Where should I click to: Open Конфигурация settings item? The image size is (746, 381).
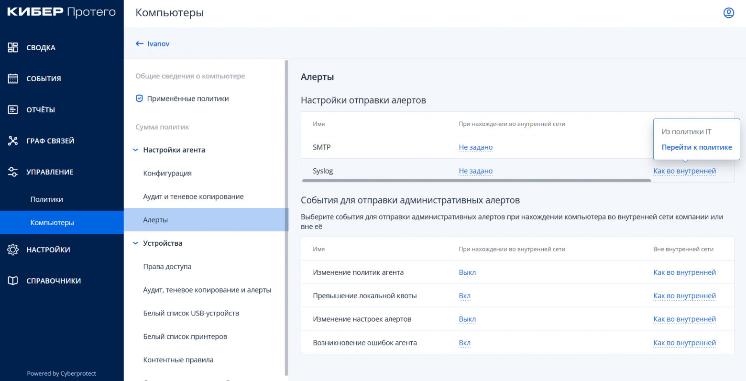(167, 173)
